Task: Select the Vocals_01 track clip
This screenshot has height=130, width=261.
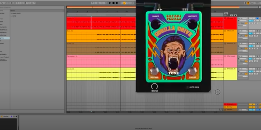Action: pos(101,74)
